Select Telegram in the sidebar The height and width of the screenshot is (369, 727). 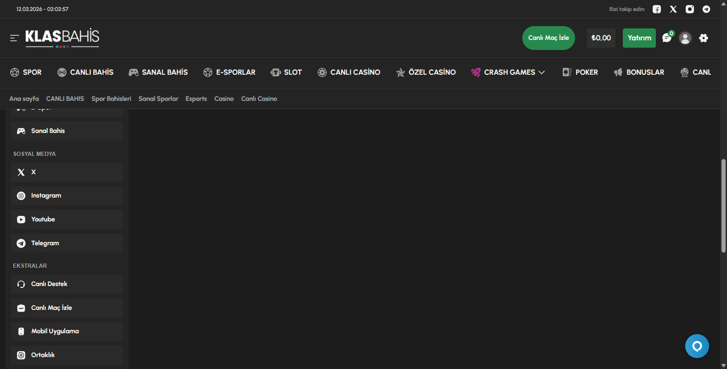[x=67, y=243]
